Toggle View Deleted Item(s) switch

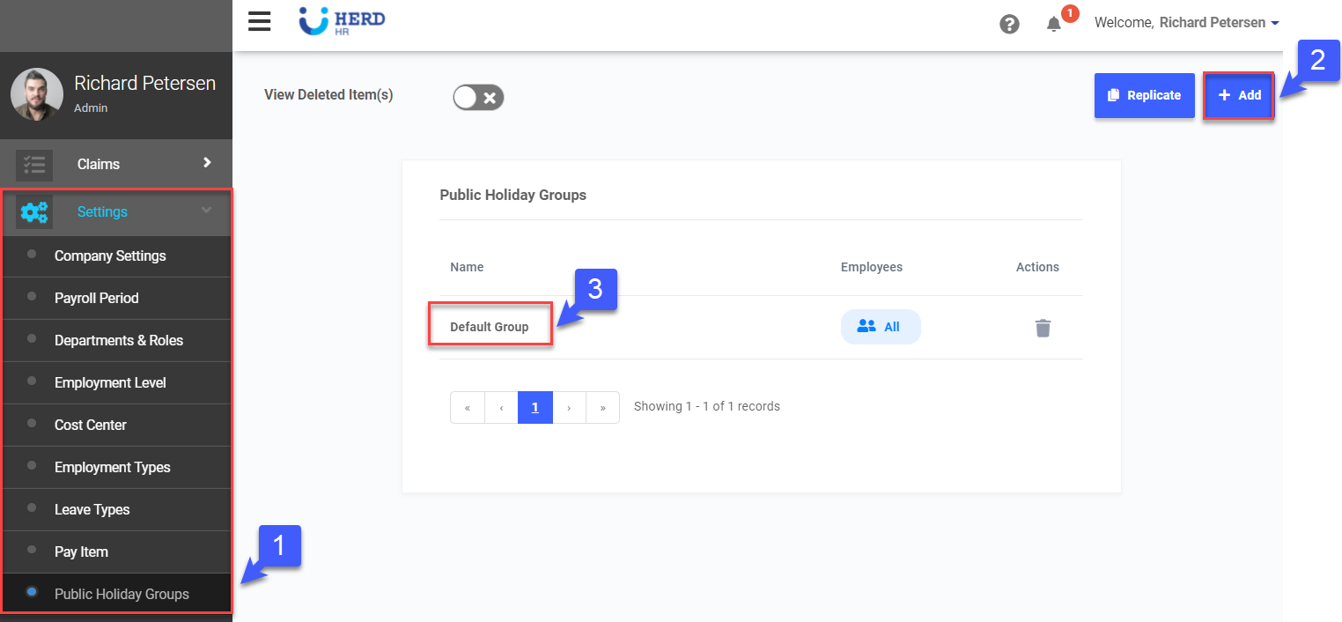tap(478, 97)
